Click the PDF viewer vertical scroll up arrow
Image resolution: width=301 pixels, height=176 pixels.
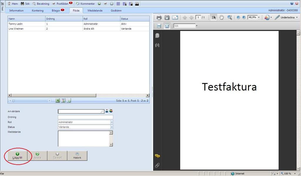pyautogui.click(x=298, y=33)
